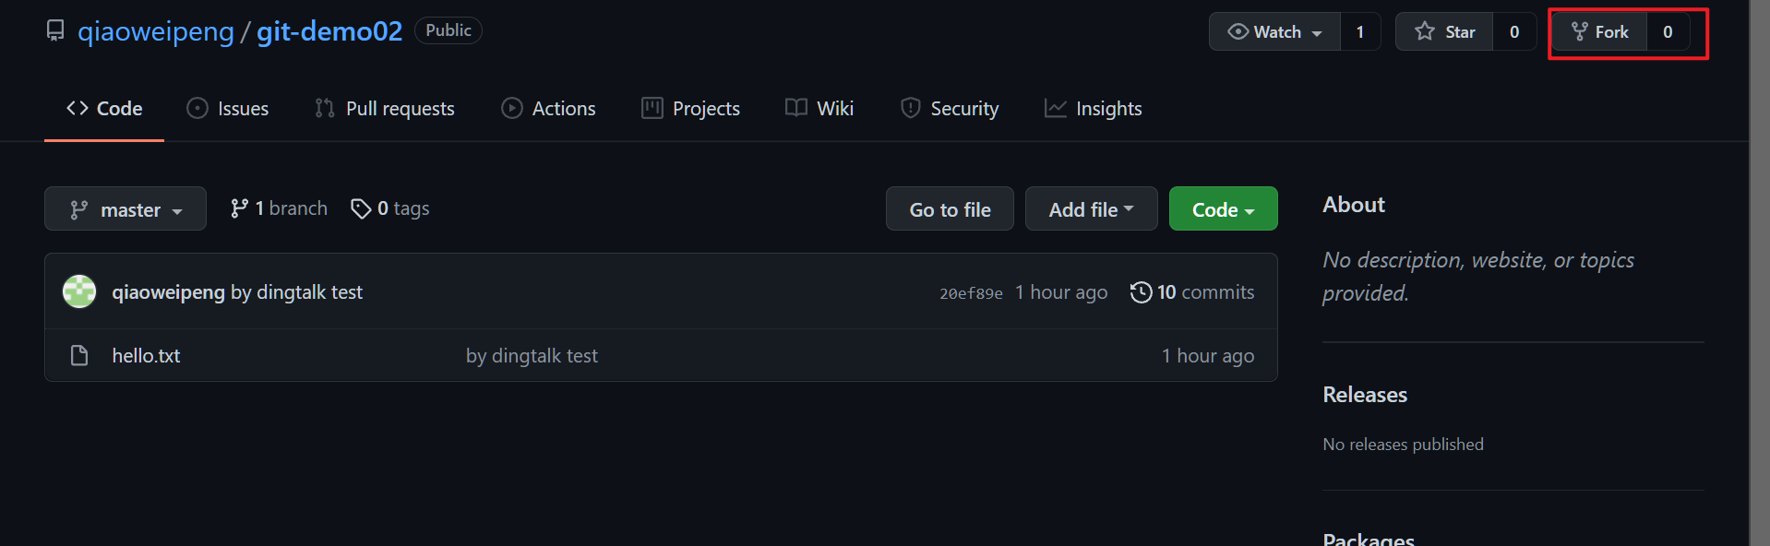Image resolution: width=1770 pixels, height=546 pixels.
Task: Open the Watch notifications dropdown
Action: coord(1275,32)
